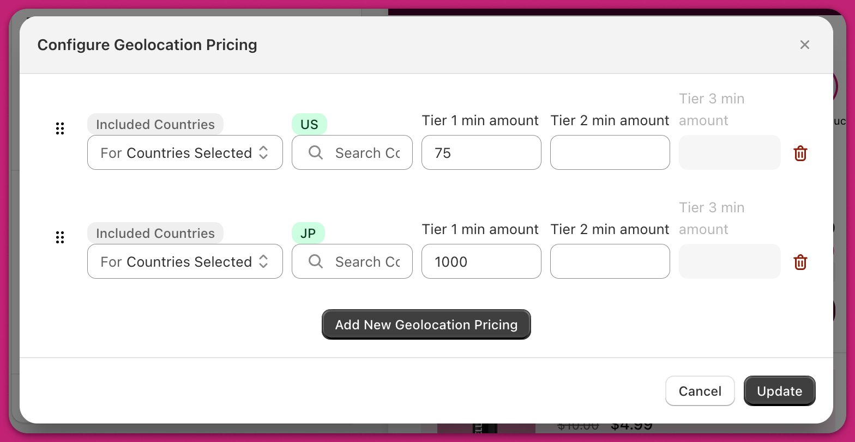The image size is (855, 442).
Task: Click the Tier 2 min amount field for US
Action: point(610,153)
